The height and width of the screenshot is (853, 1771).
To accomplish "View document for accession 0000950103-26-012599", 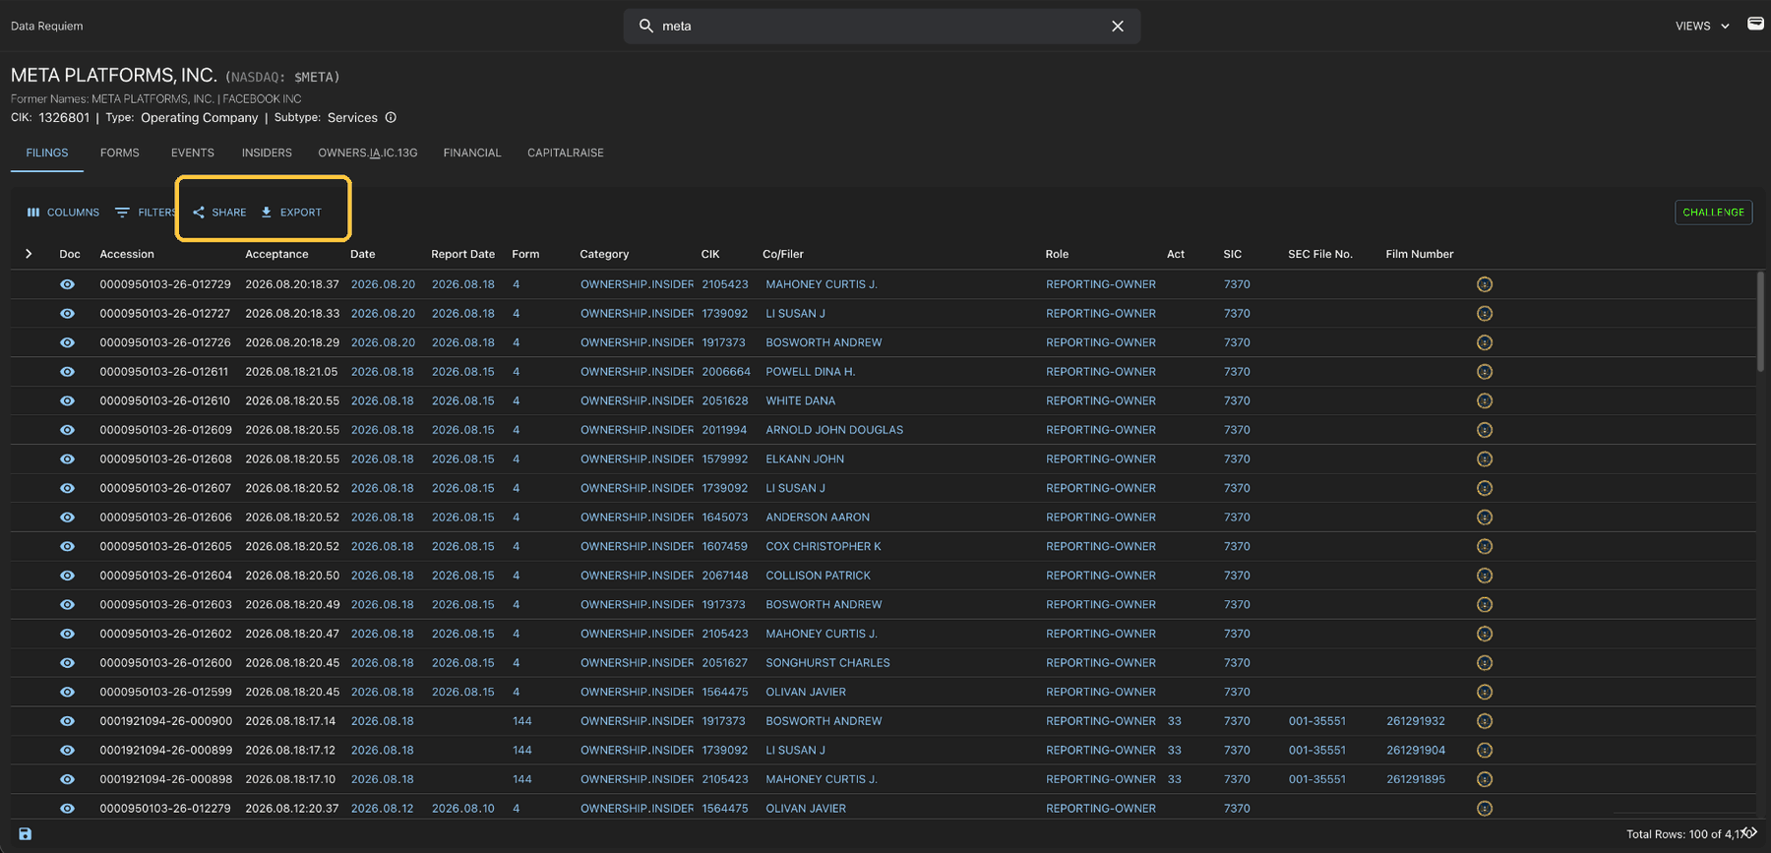I will 67,693.
